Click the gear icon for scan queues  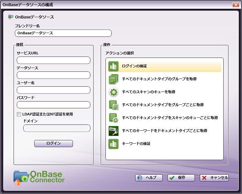click(114, 92)
